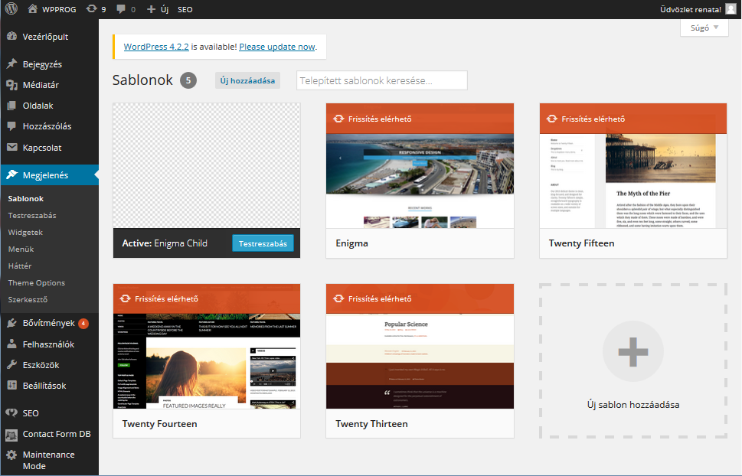This screenshot has height=476, width=742.
Task: Open the Beállítások settings menu
Action: (44, 386)
